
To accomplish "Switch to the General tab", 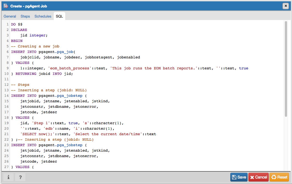I will pos(10,16).
